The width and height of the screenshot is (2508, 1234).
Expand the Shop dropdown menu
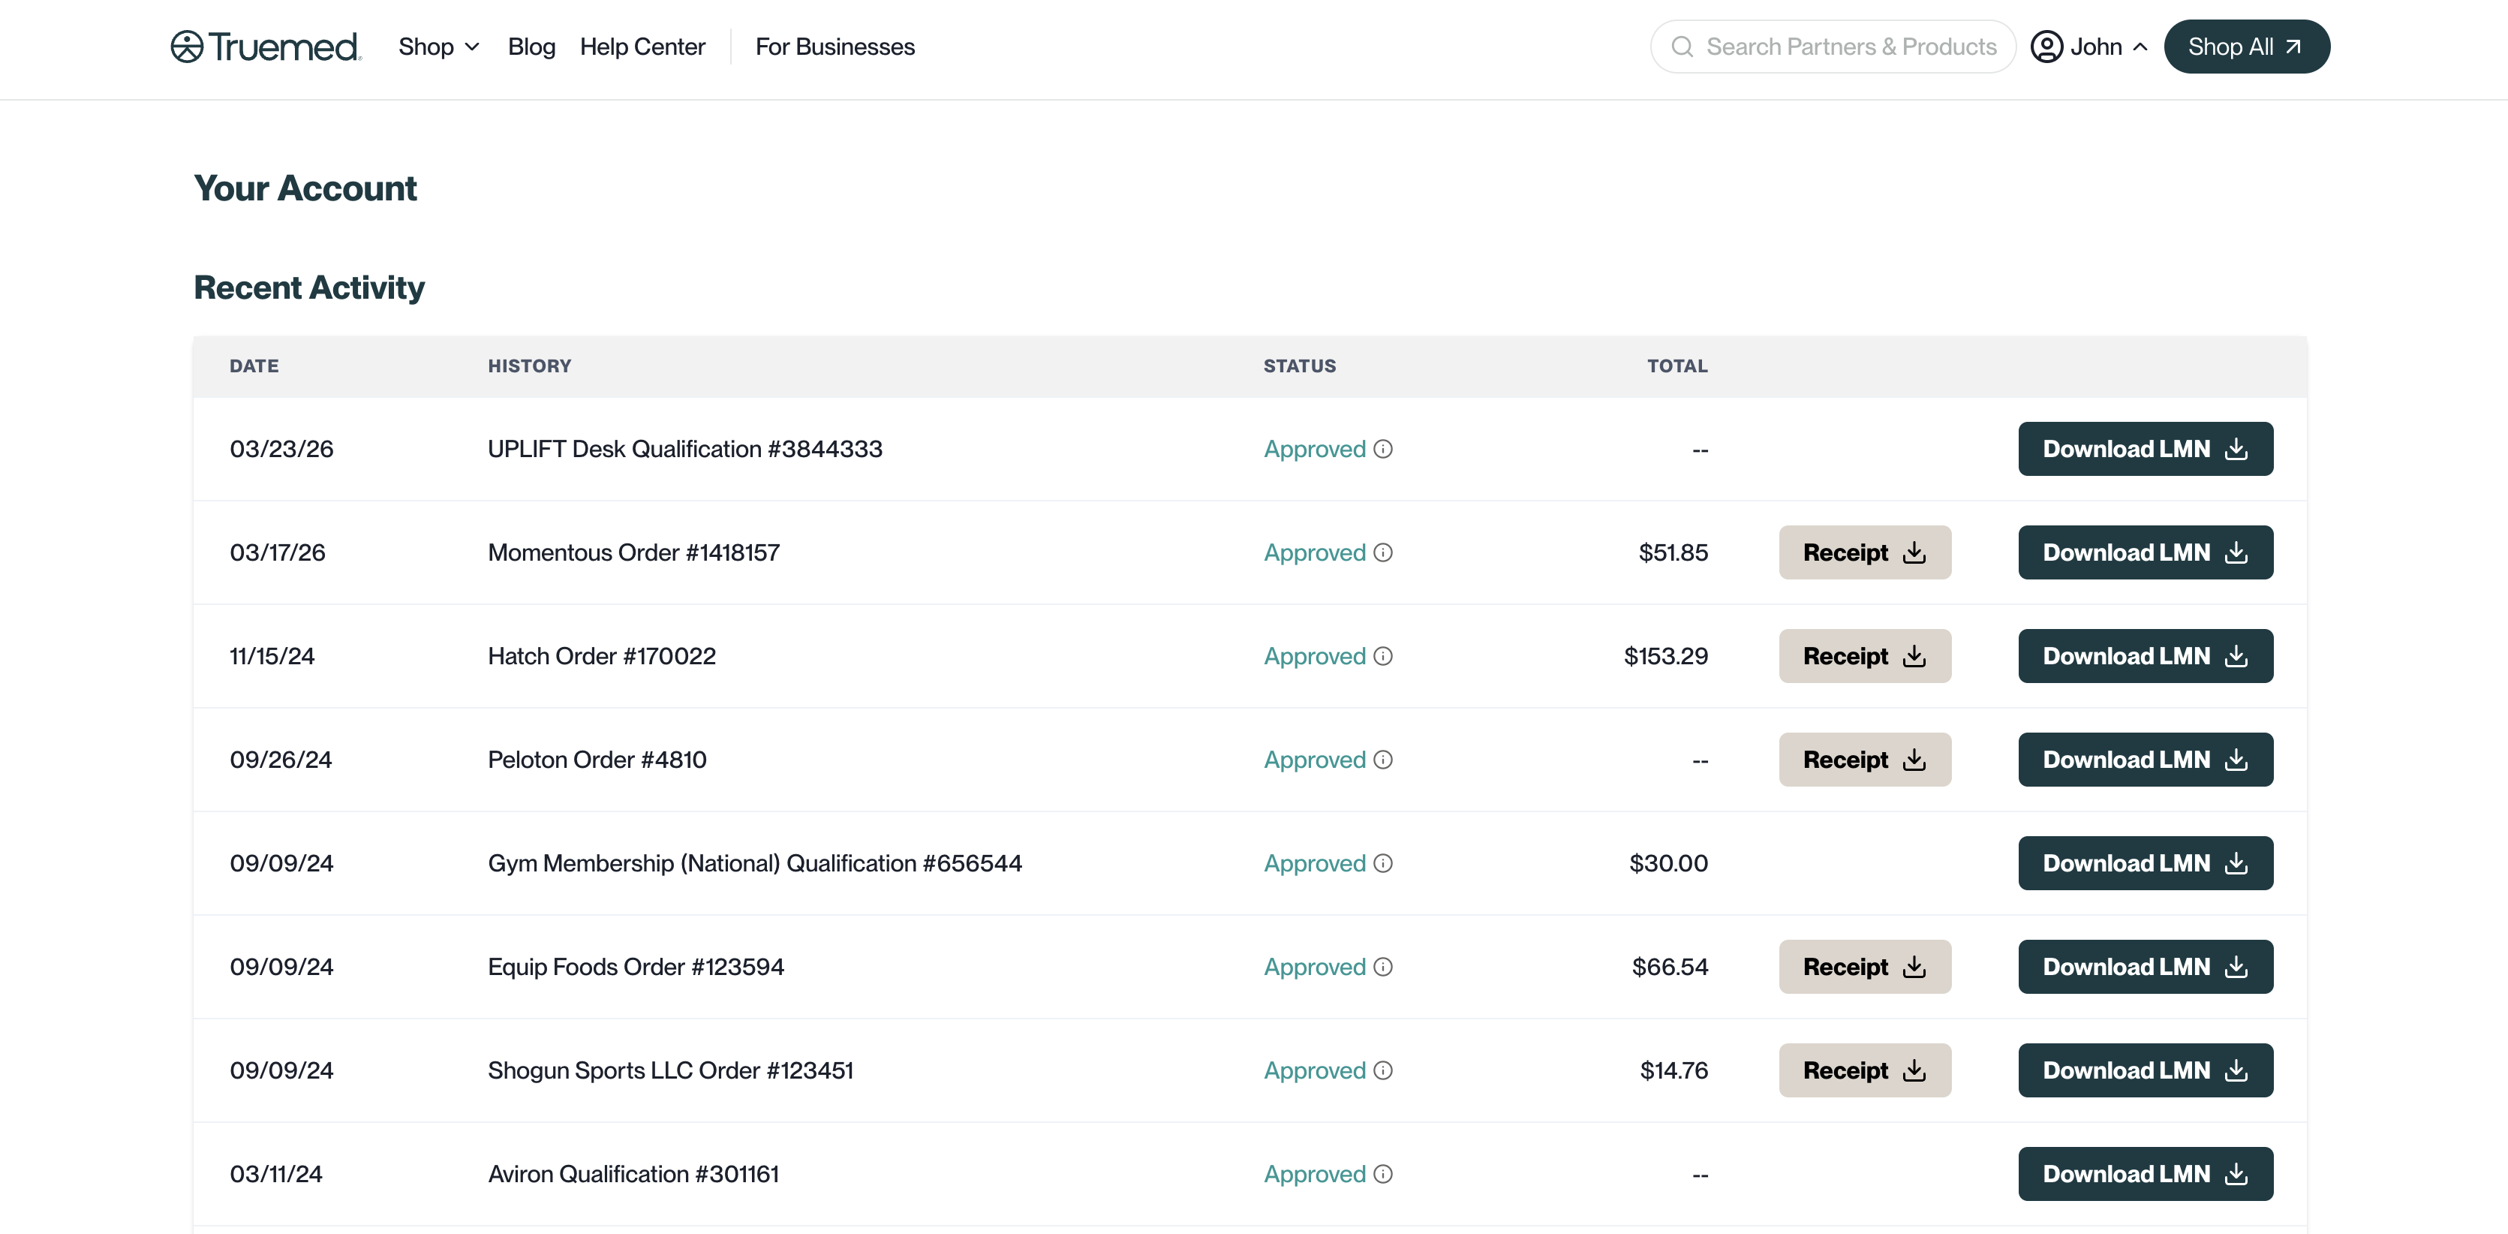point(438,47)
